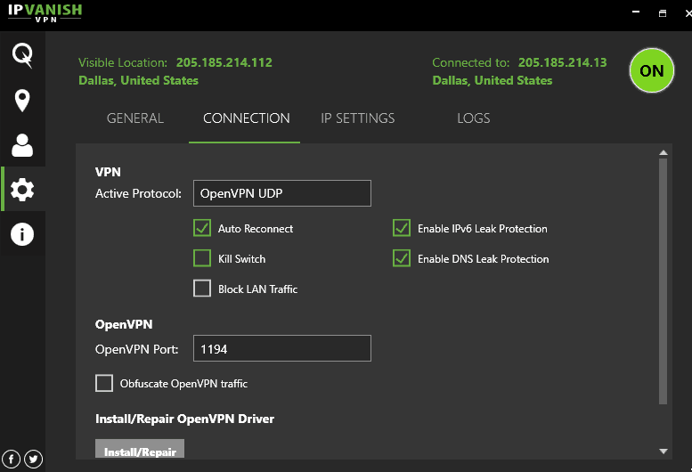Click the IPVanish VPN logo

(x=45, y=12)
